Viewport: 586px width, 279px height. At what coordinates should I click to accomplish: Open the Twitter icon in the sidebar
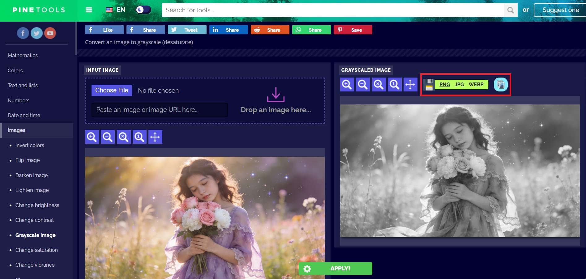(x=36, y=33)
